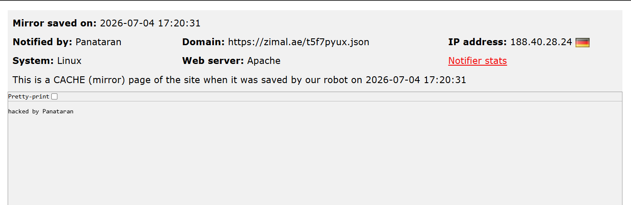Click empty area inside mirrored page frame
The image size is (631, 205).
tap(315, 162)
